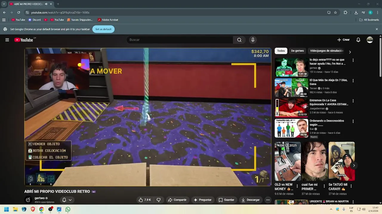
Task: Select Videojuegos de simulación filter chip
Action: (x=327, y=51)
